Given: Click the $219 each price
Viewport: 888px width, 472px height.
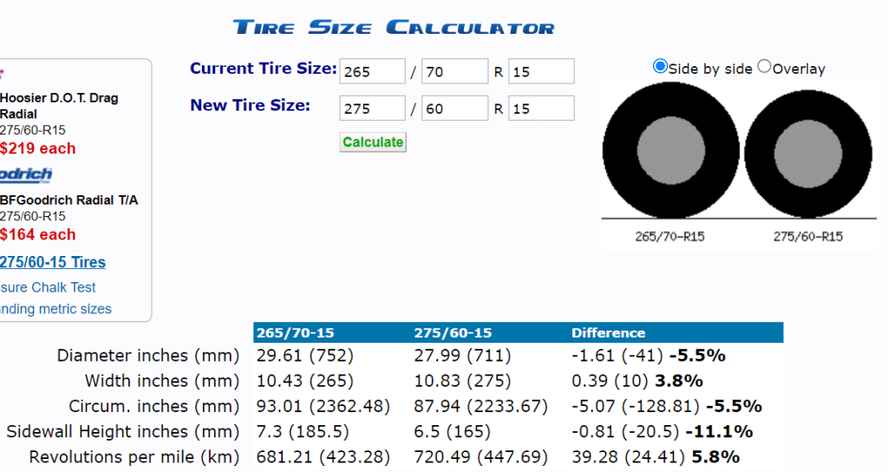Looking at the screenshot, I should 38,148.
